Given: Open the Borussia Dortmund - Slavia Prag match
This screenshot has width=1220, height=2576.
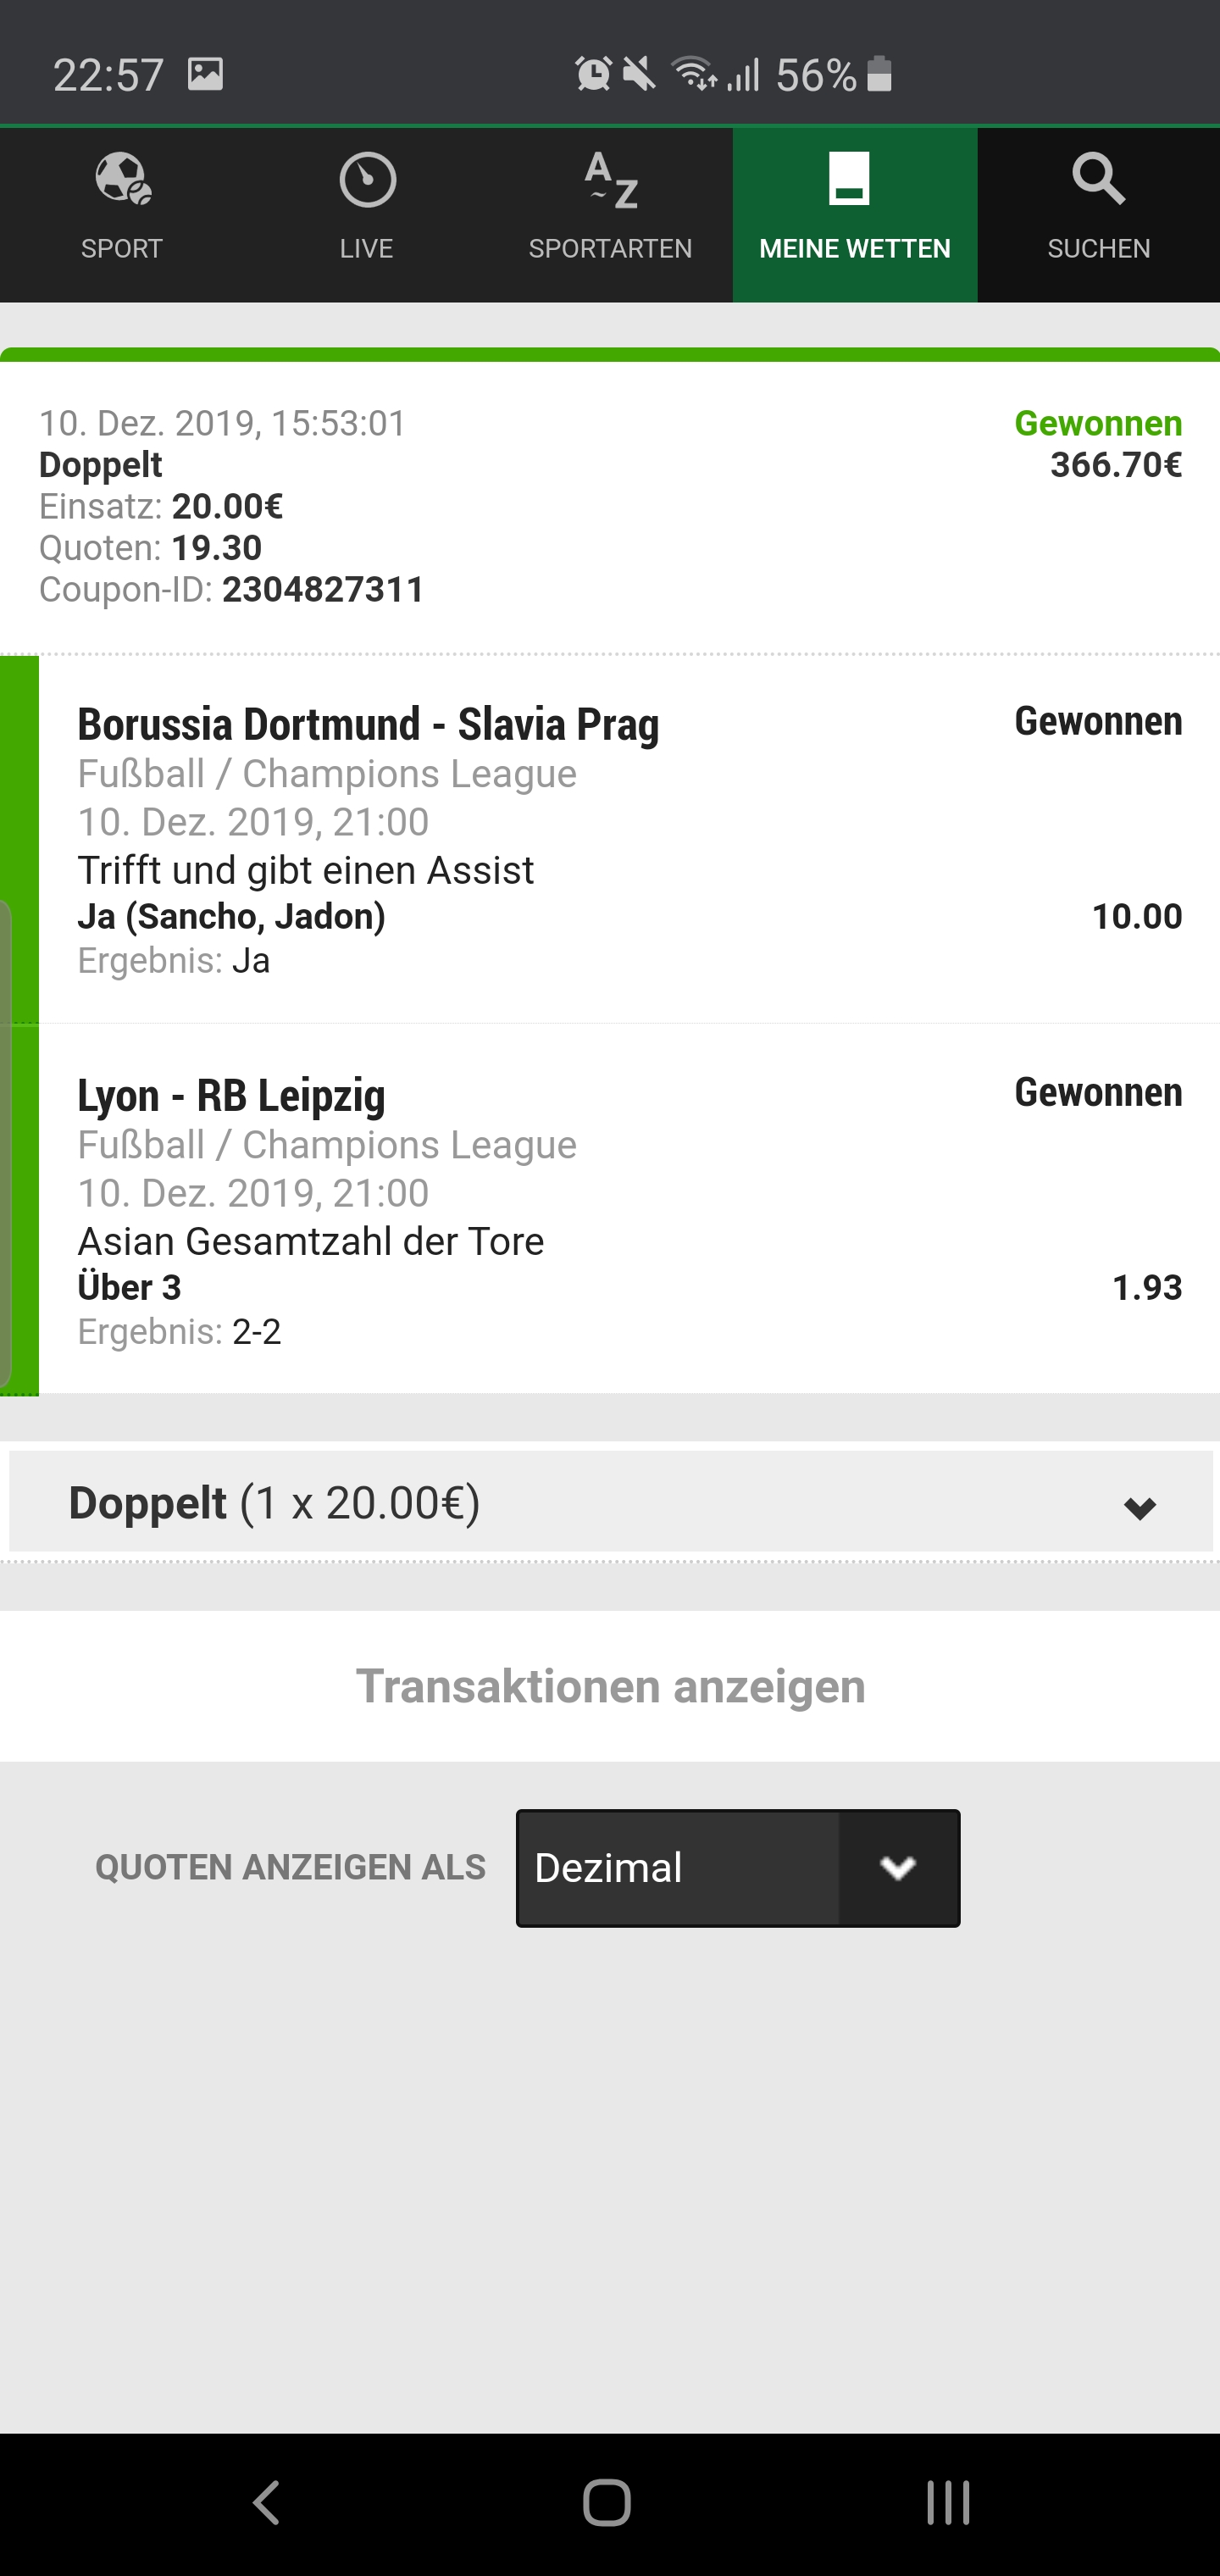Looking at the screenshot, I should [368, 725].
